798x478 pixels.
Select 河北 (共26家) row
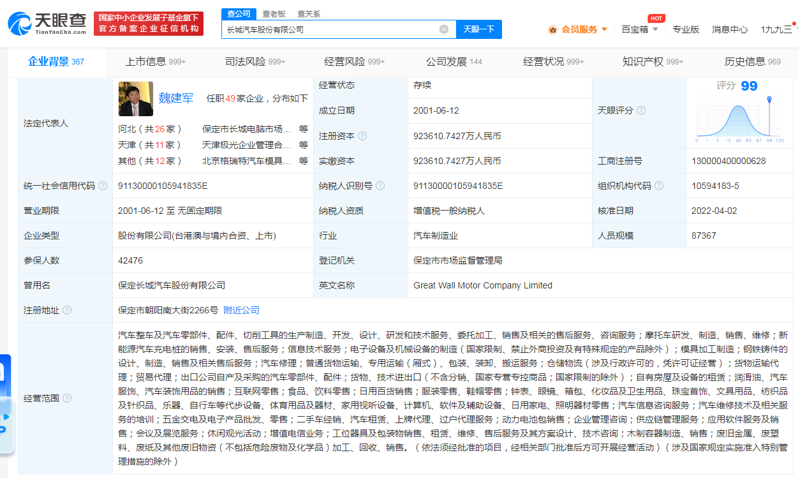pos(151,128)
